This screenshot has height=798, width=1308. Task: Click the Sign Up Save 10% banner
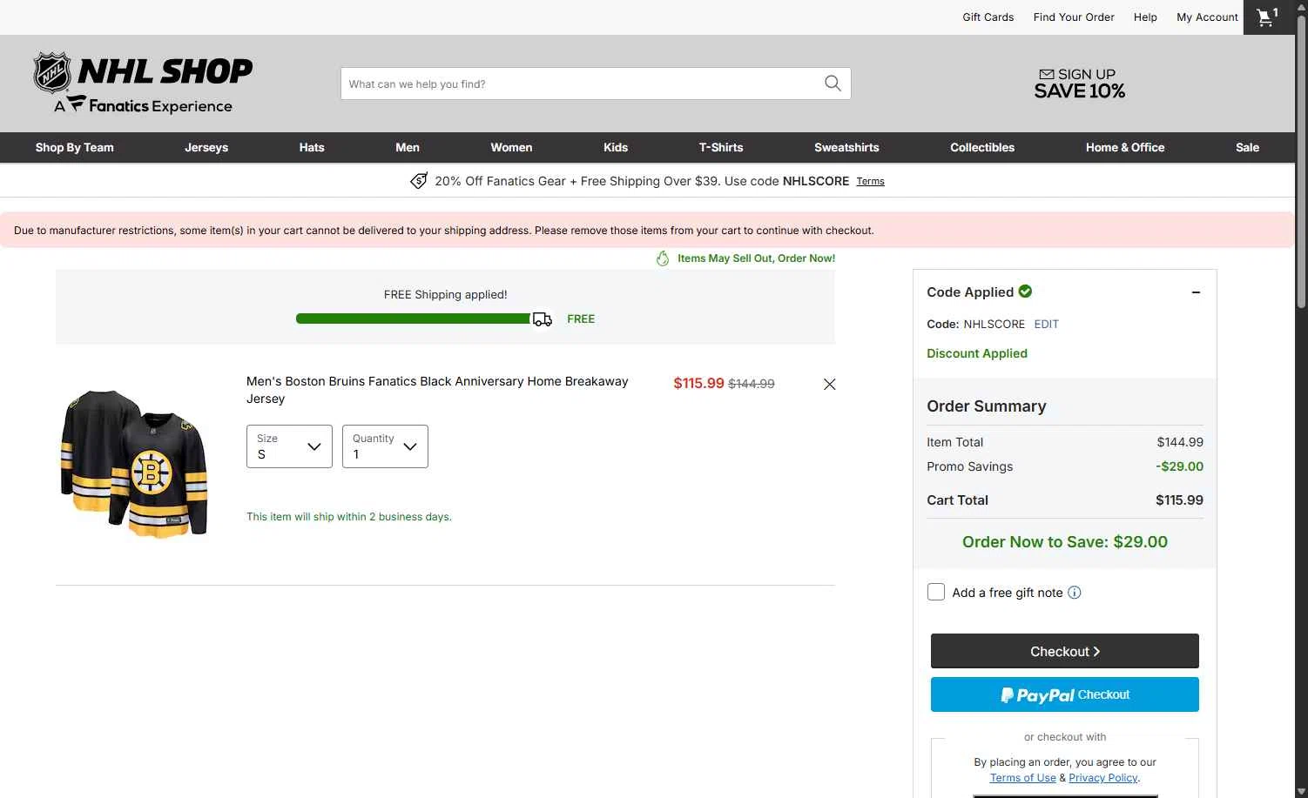coord(1079,84)
